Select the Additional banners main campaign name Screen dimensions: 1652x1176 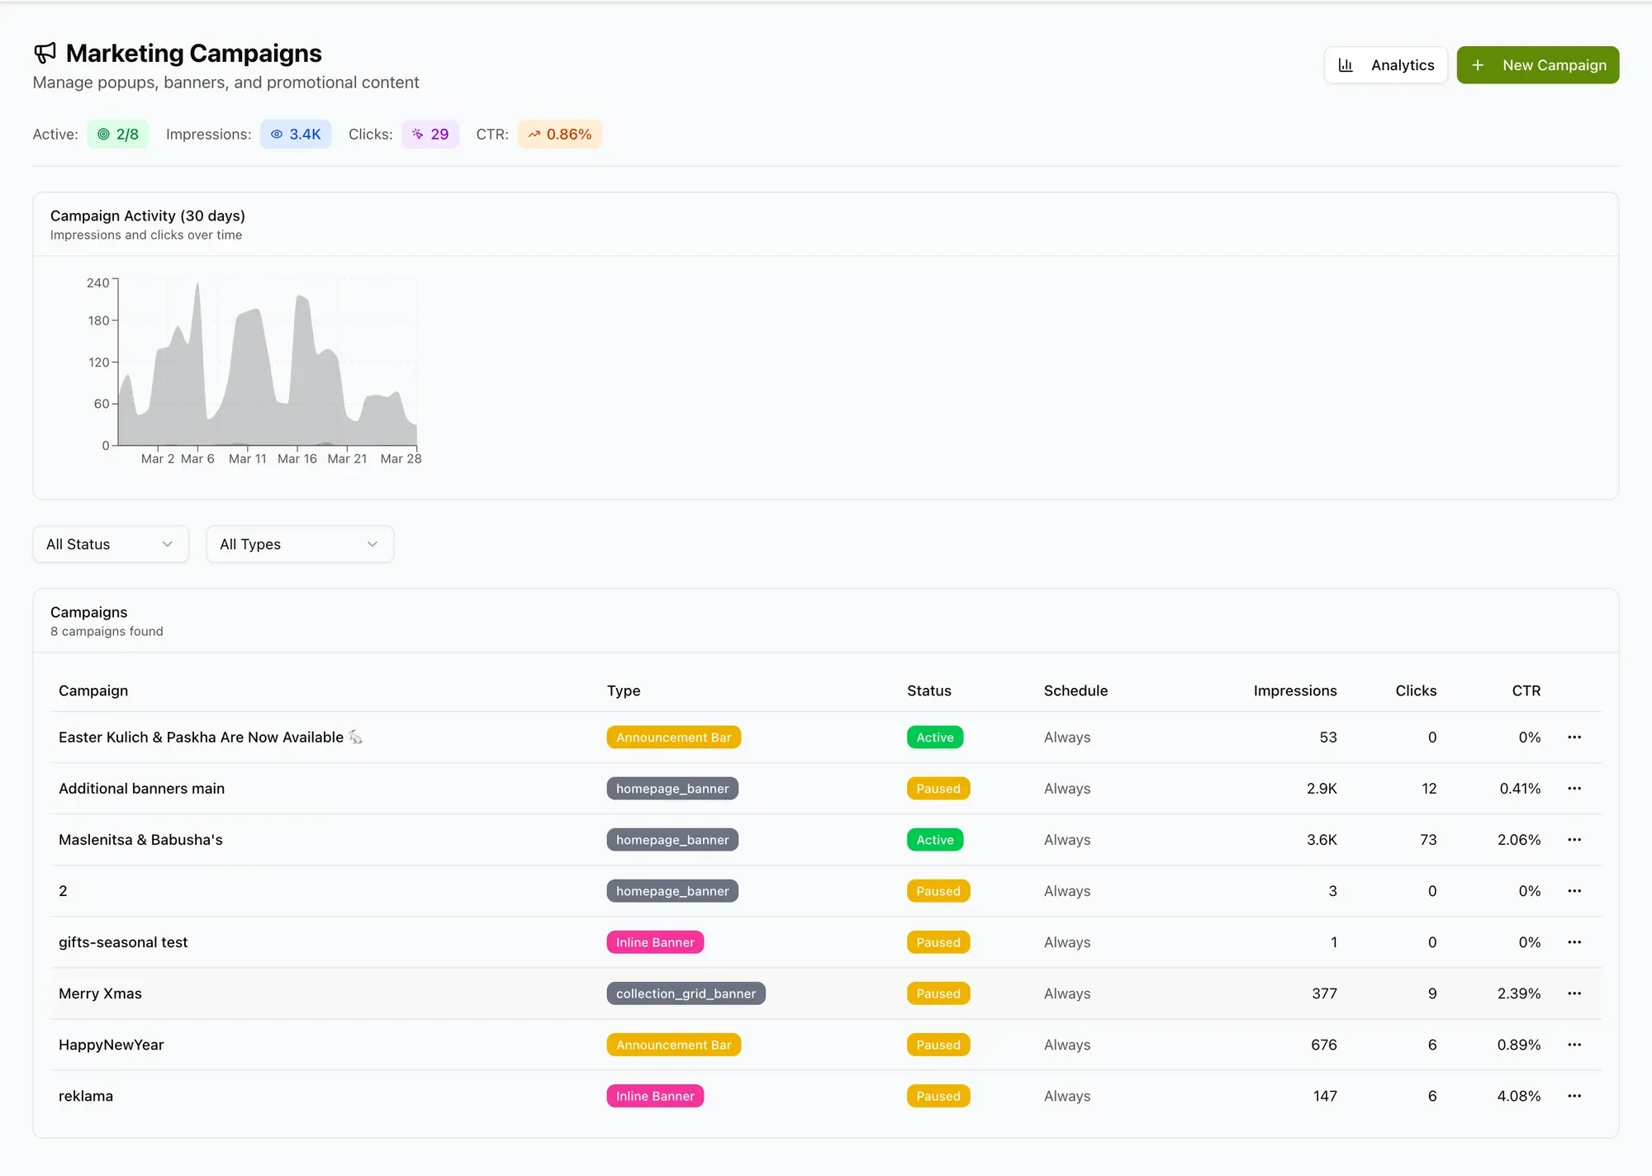(x=141, y=788)
